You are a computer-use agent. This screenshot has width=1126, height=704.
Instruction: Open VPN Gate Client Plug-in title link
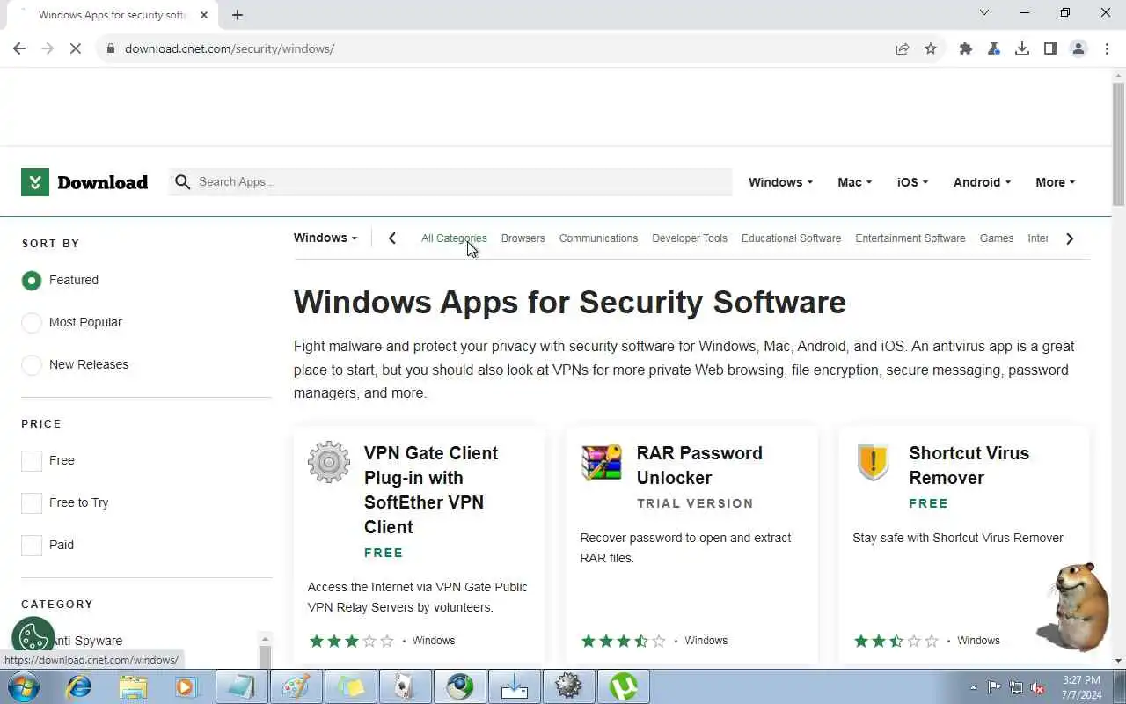point(431,490)
